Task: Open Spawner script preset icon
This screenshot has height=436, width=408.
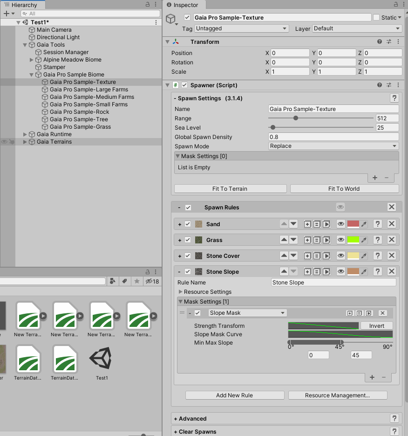Action: tap(389, 85)
